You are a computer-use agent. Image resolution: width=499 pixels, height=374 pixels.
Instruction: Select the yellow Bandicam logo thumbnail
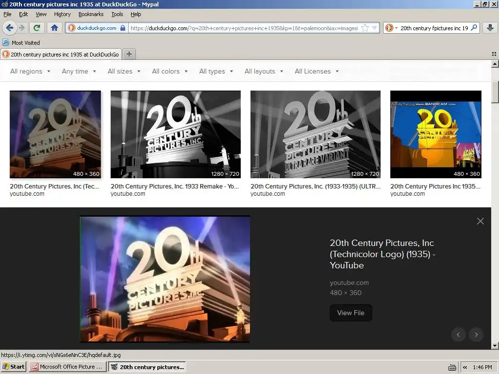(x=436, y=134)
